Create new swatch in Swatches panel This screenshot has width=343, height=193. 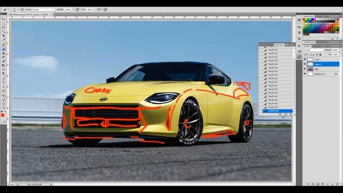(332, 38)
